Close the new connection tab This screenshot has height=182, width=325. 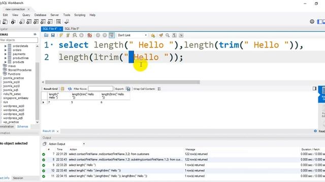coord(28,9)
